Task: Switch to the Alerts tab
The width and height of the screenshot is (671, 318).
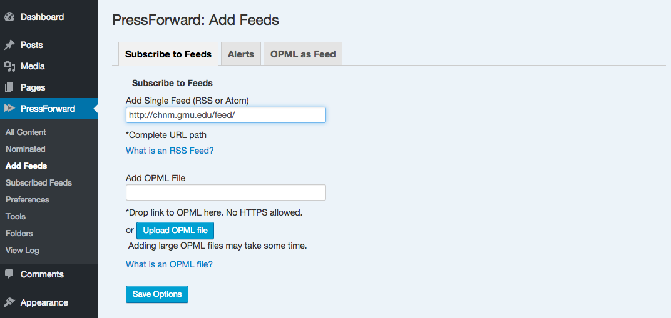Action: (241, 54)
